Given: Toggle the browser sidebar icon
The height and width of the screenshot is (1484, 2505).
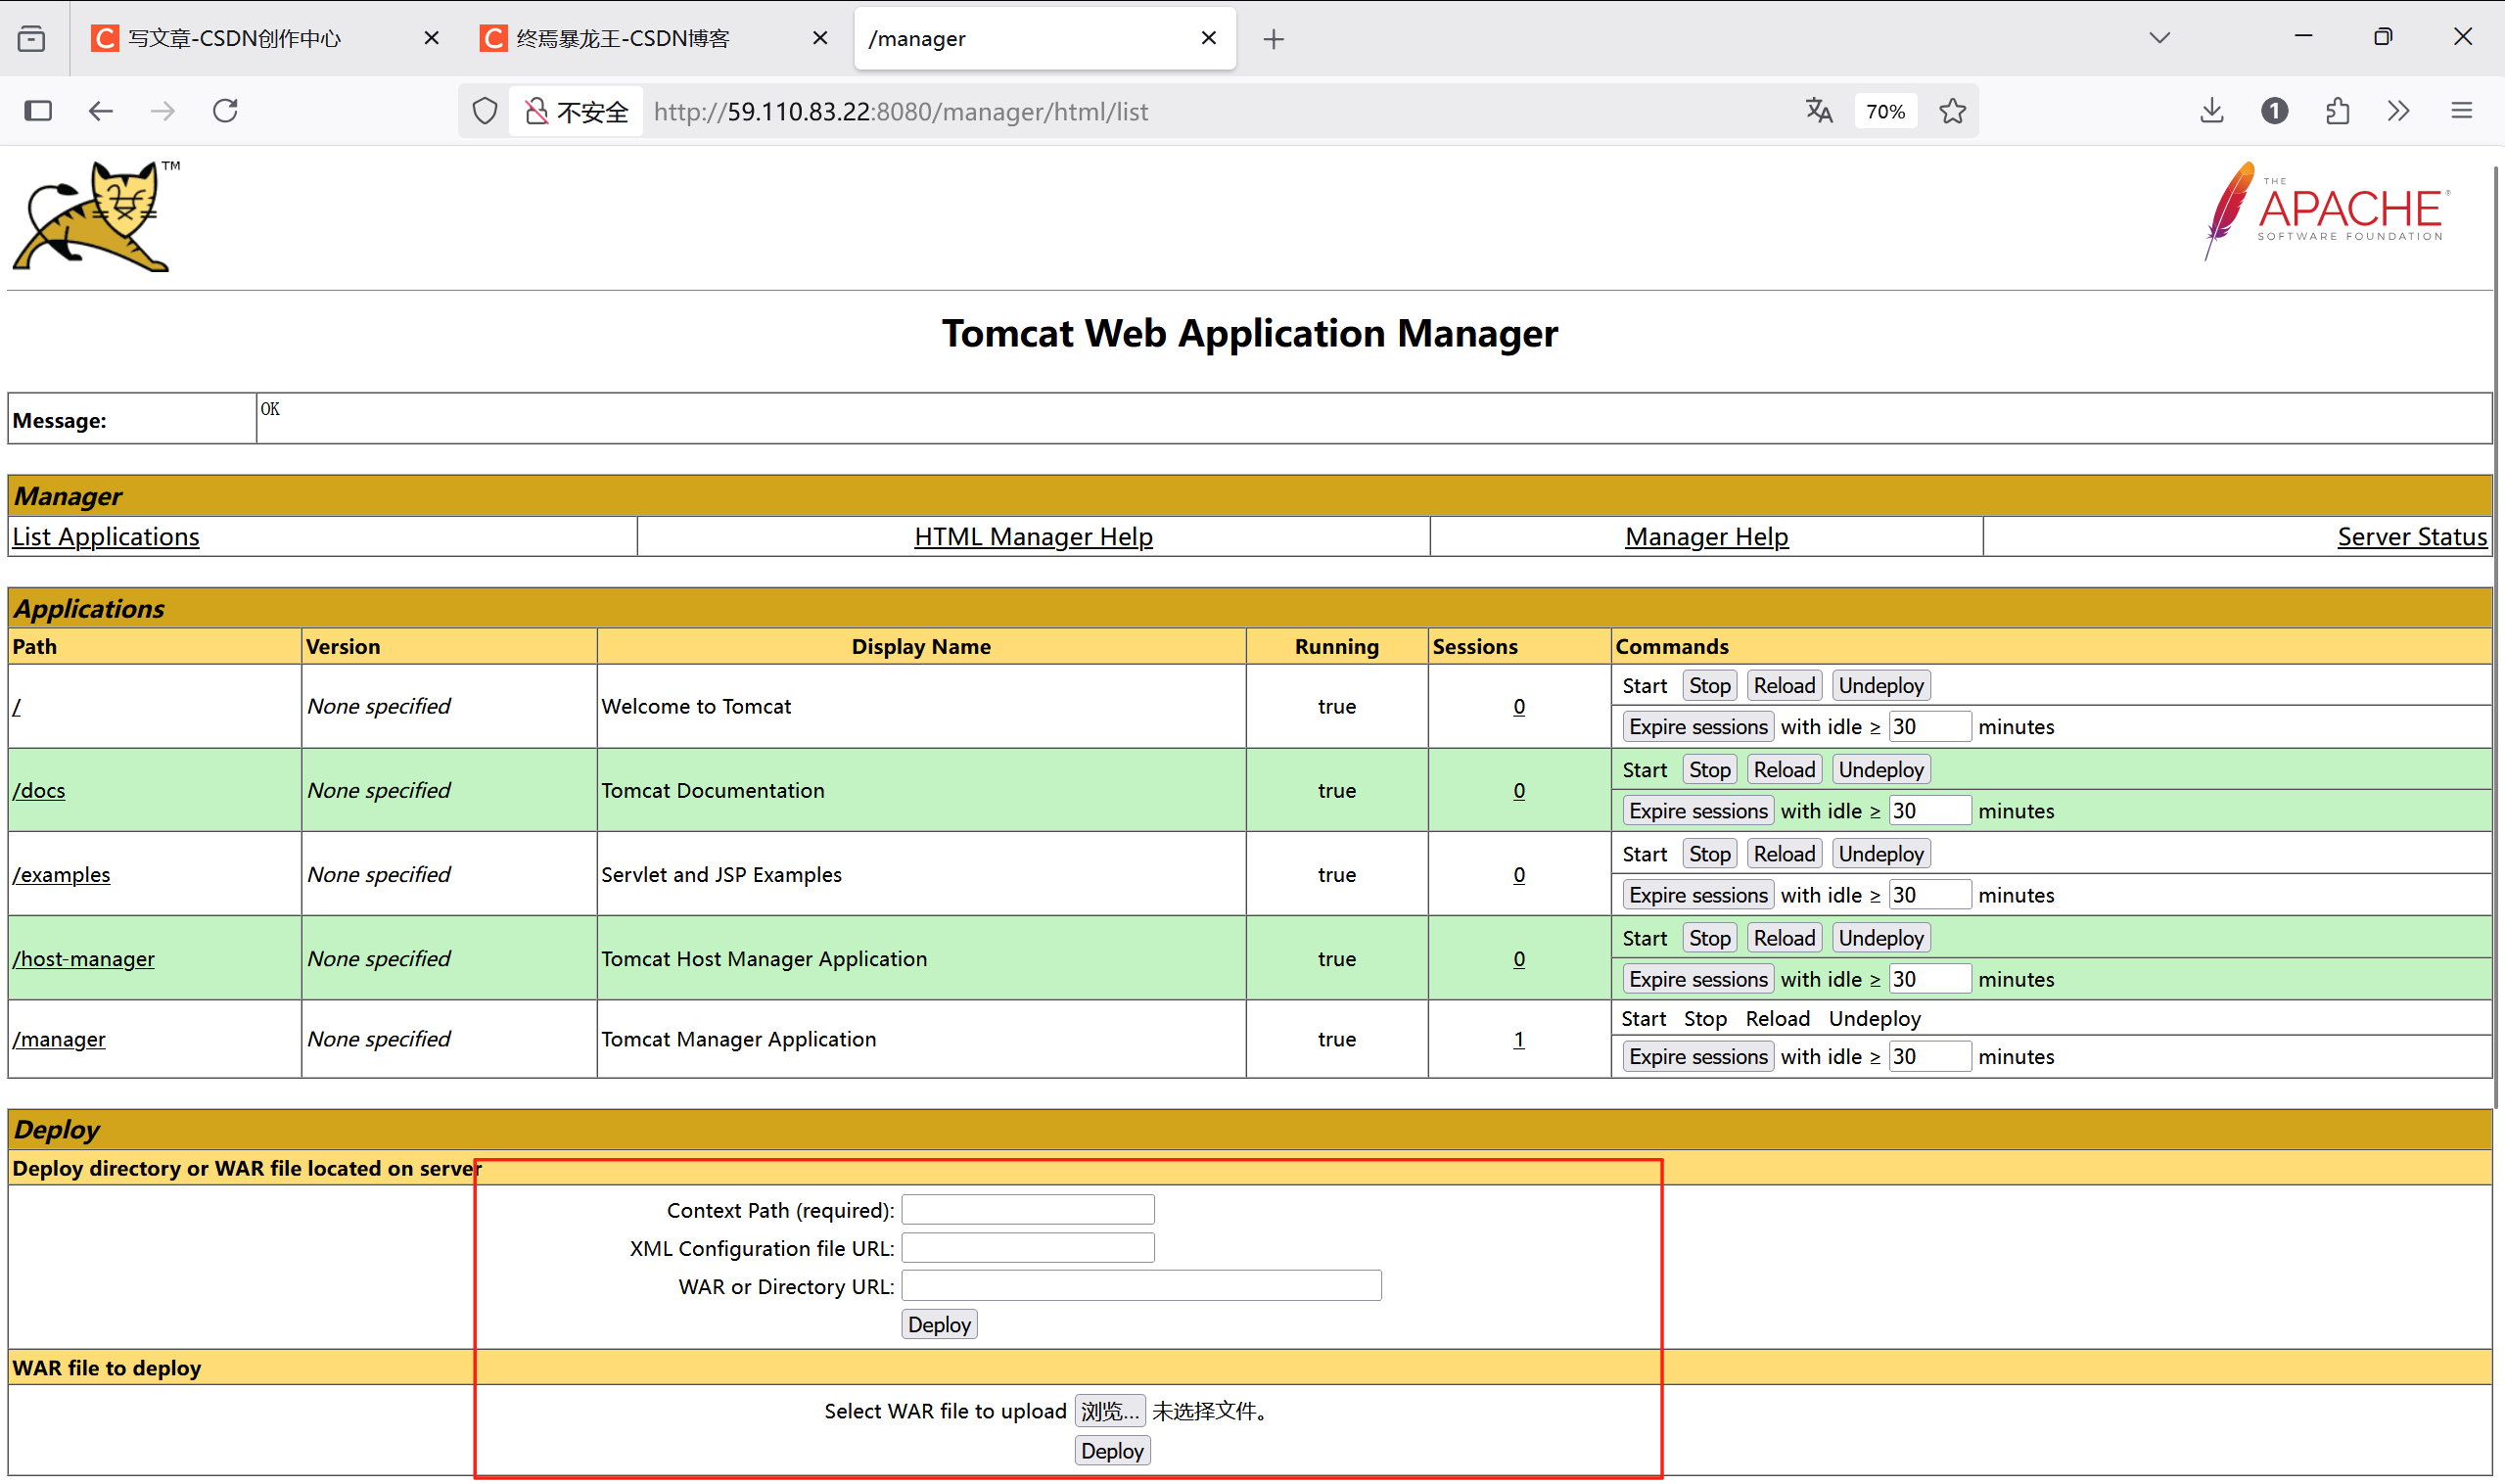Looking at the screenshot, I should [x=38, y=110].
